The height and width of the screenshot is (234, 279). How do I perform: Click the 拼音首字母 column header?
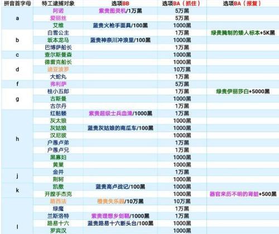[x=17, y=3]
